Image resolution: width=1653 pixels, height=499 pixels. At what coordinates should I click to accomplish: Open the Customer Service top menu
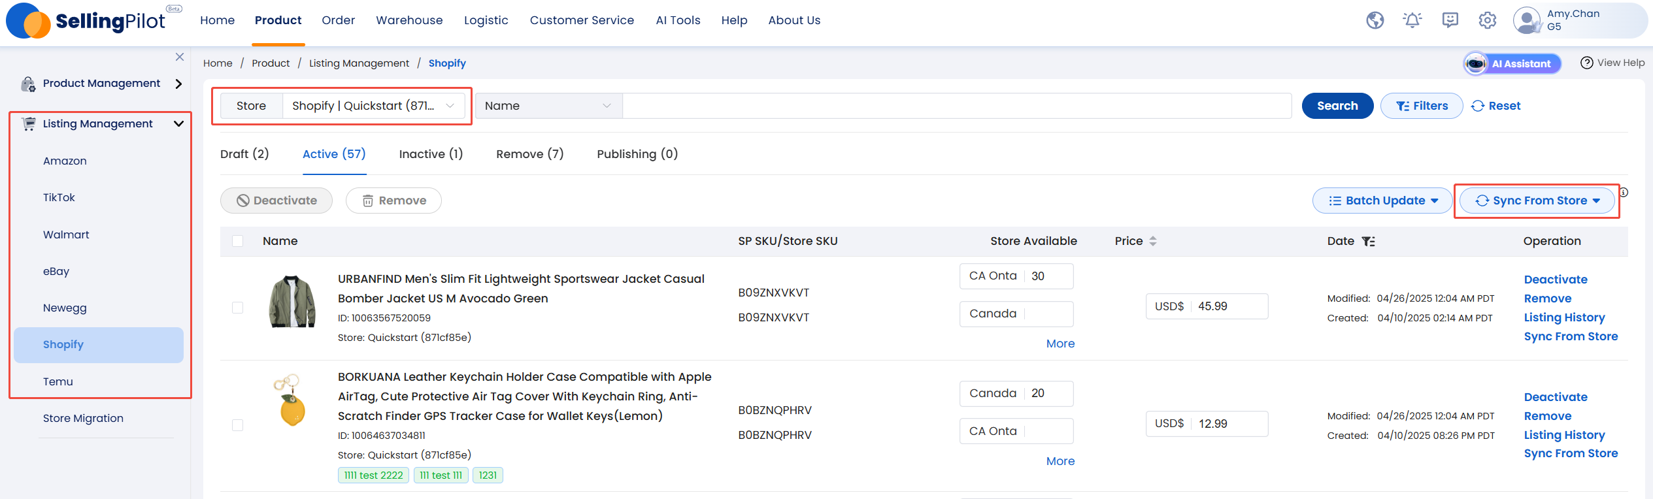(x=582, y=20)
